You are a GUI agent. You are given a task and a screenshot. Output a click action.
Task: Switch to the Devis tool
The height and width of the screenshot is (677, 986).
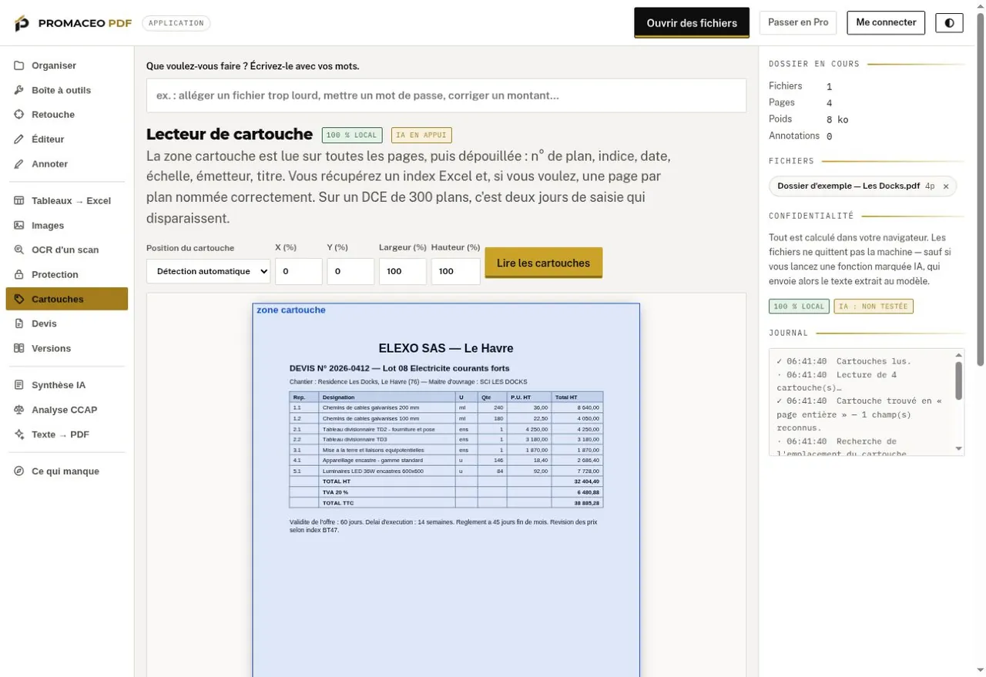coord(66,323)
